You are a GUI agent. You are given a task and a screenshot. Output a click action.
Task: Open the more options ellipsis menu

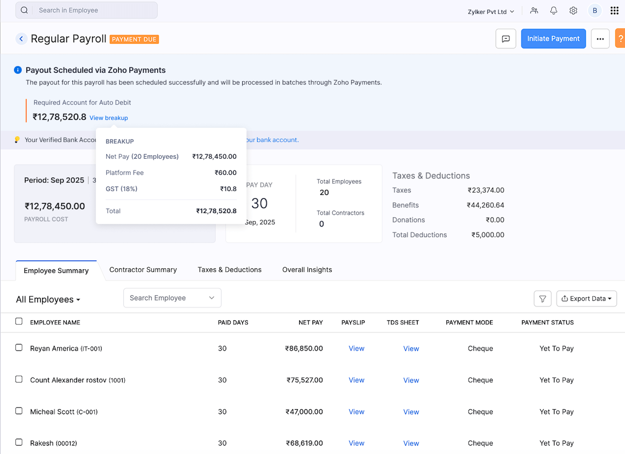click(600, 39)
